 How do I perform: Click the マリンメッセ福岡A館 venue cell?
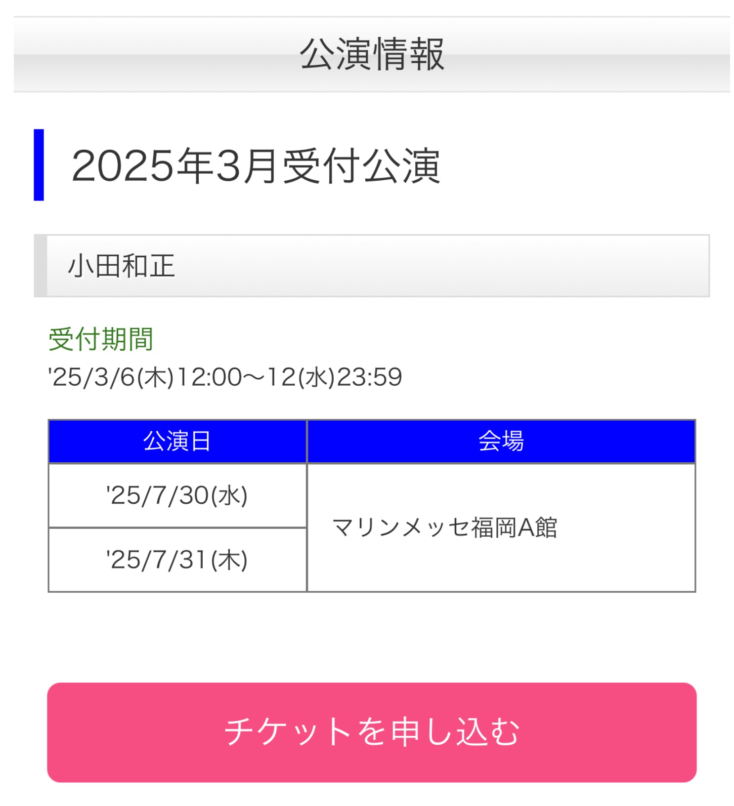[x=501, y=527]
